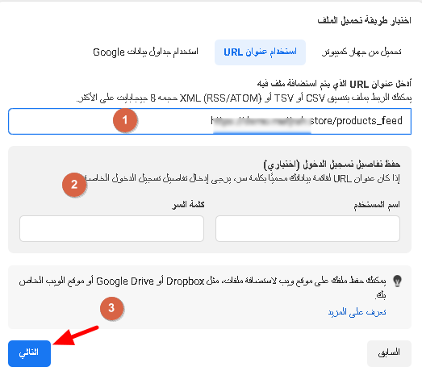
Task: Click the numbered marker 2 badge
Action: 74,185
